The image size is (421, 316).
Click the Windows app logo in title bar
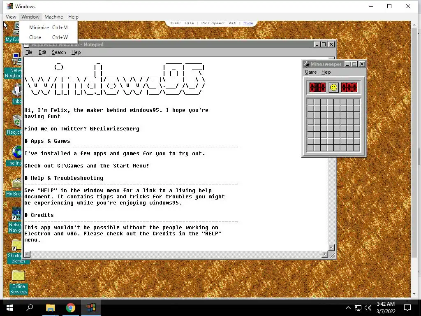coord(10,6)
